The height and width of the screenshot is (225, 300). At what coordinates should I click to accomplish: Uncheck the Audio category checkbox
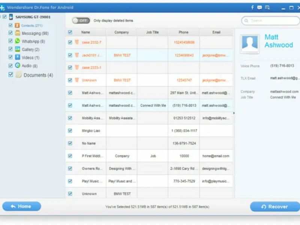(10, 66)
